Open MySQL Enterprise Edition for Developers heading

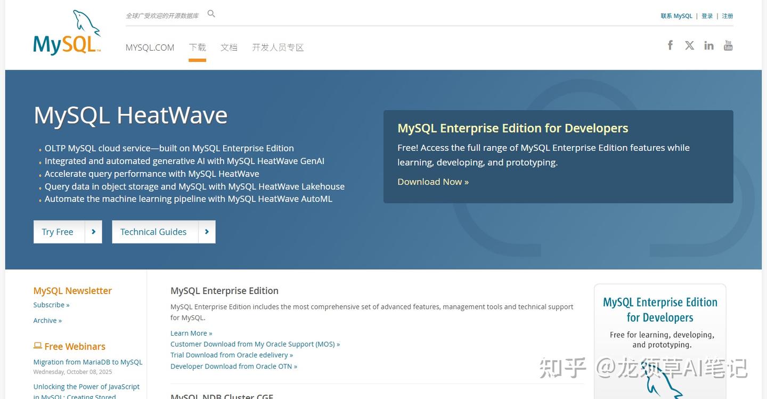513,128
